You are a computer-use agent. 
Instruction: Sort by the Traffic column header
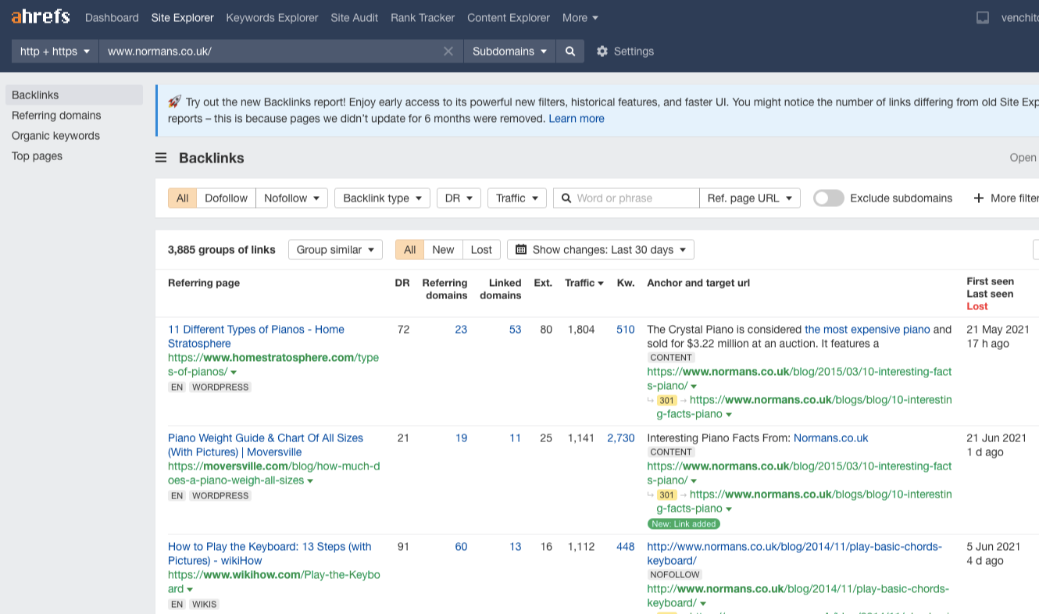584,283
